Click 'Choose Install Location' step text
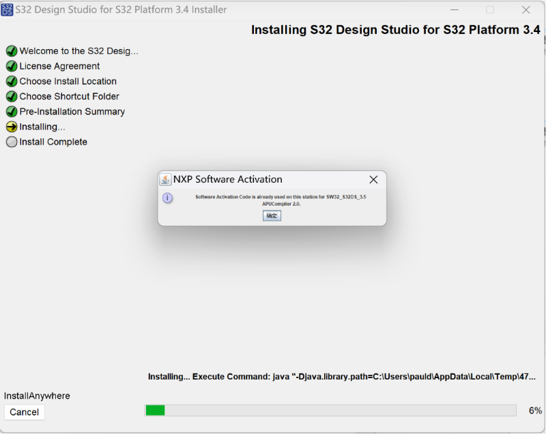This screenshot has width=546, height=434. pos(68,81)
